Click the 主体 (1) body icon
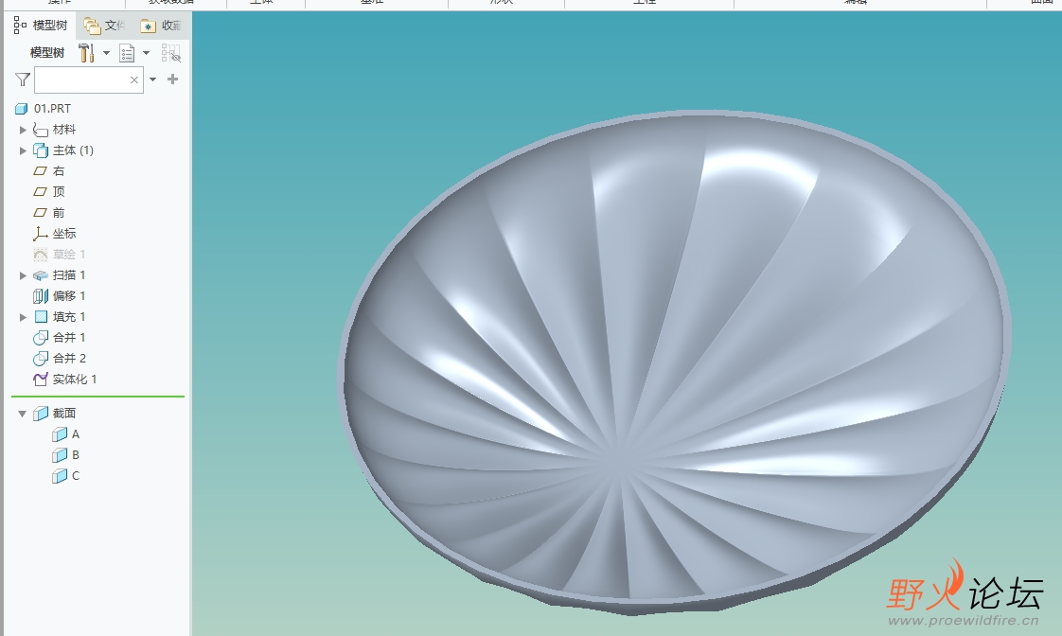The height and width of the screenshot is (636, 1062). pos(40,150)
